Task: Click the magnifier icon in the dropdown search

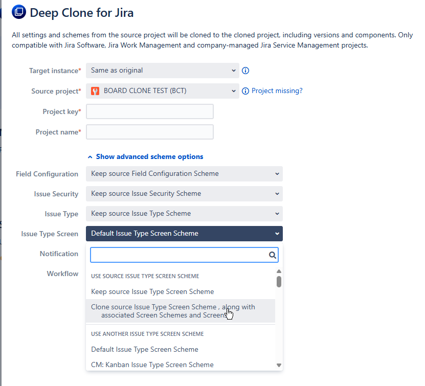Action: click(273, 255)
